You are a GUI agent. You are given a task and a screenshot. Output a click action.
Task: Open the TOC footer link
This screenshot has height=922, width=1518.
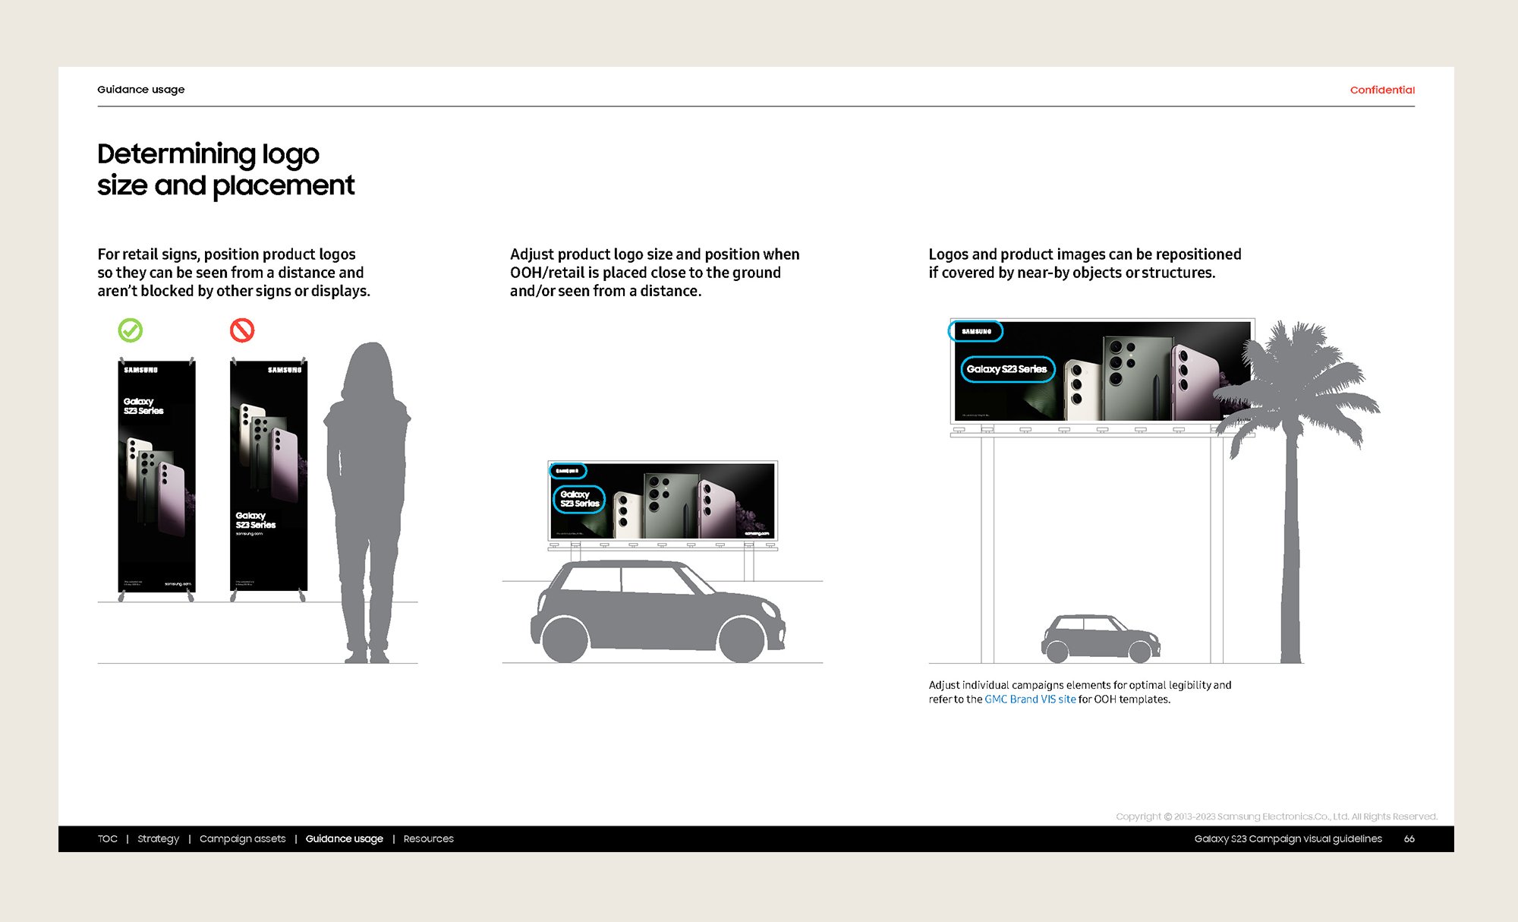tap(107, 838)
